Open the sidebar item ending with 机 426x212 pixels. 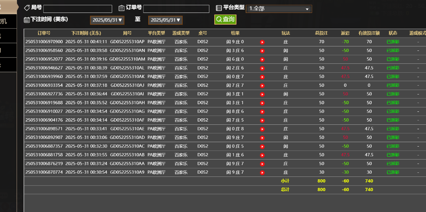(x=7, y=21)
